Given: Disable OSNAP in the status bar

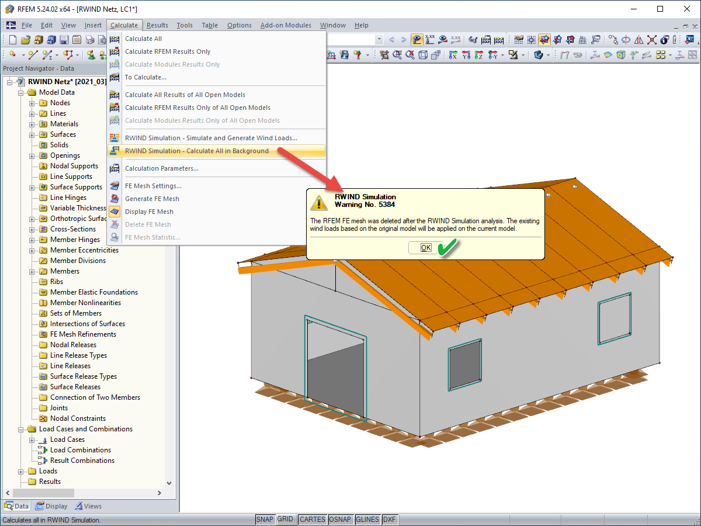Looking at the screenshot, I should point(341,519).
